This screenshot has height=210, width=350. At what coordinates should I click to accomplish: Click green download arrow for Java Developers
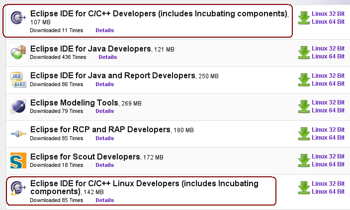pyautogui.click(x=303, y=52)
